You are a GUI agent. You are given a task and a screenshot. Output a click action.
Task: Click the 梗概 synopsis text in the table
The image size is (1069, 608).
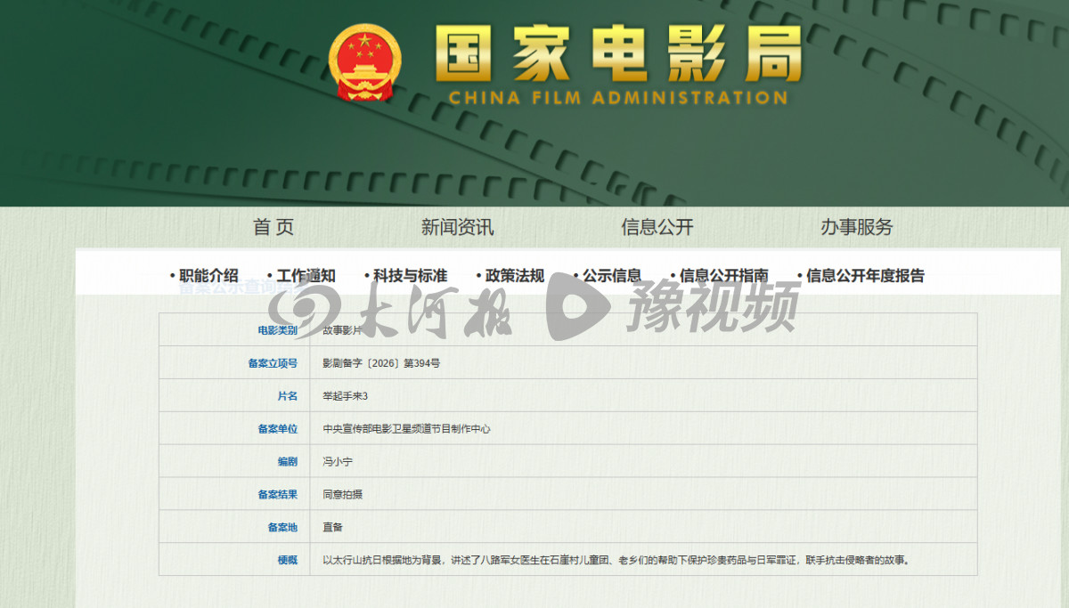pos(616,561)
